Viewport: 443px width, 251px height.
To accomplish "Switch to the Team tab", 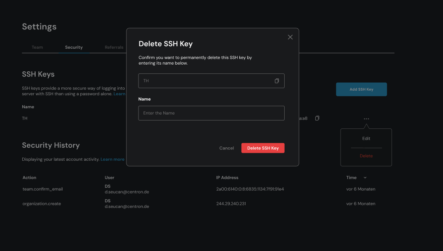I will [x=37, y=47].
